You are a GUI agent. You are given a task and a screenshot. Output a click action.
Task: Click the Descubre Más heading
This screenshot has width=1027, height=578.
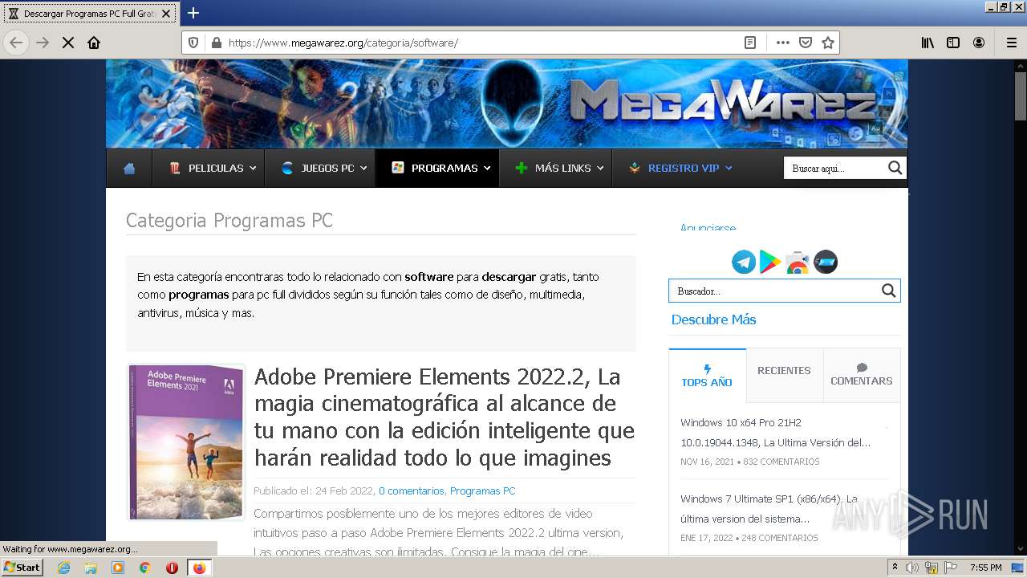pyautogui.click(x=713, y=320)
